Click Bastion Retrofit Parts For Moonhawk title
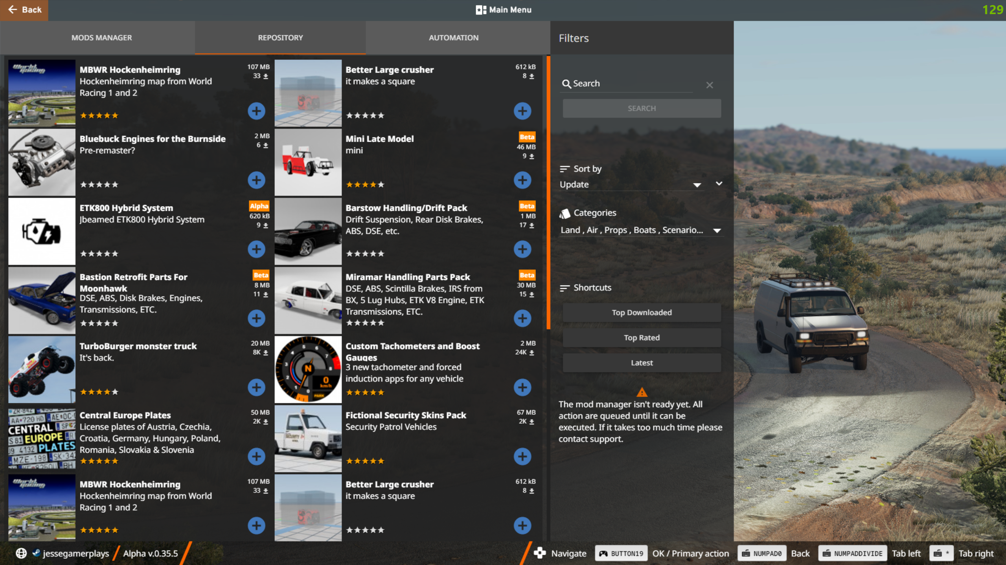 (x=133, y=283)
